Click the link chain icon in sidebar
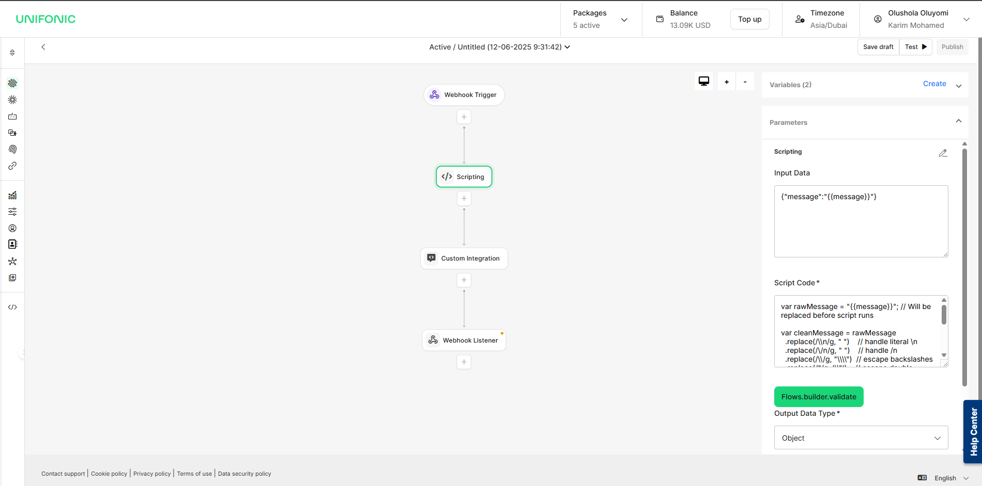This screenshot has width=982, height=486. (x=12, y=166)
